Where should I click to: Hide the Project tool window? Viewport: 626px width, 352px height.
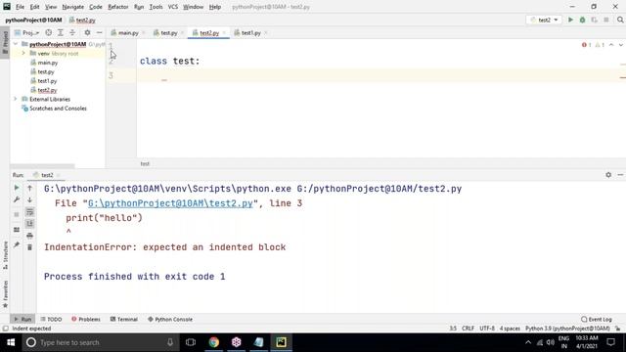pyautogui.click(x=100, y=32)
